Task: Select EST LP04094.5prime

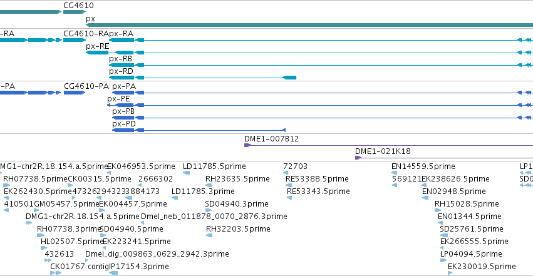Action: coord(471,254)
